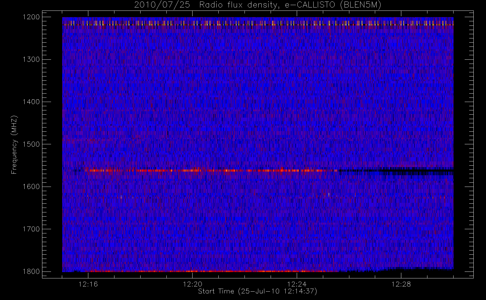
Task: Select the 1600 frequency tick label
Action: [x=31, y=187]
